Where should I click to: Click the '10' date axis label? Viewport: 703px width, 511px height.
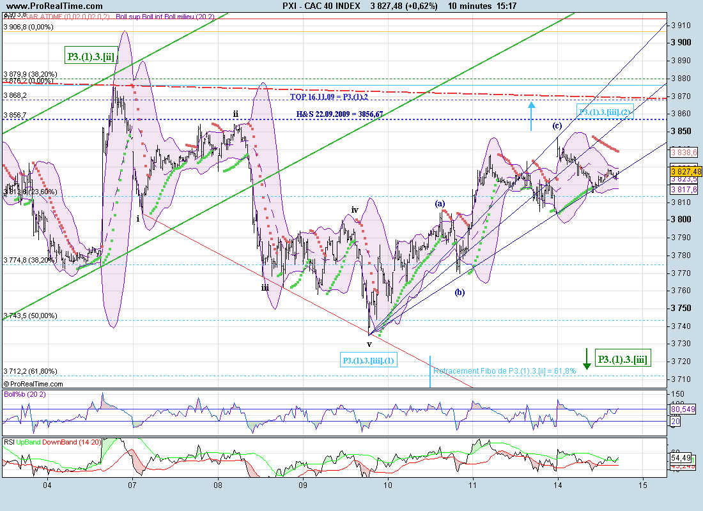(388, 485)
